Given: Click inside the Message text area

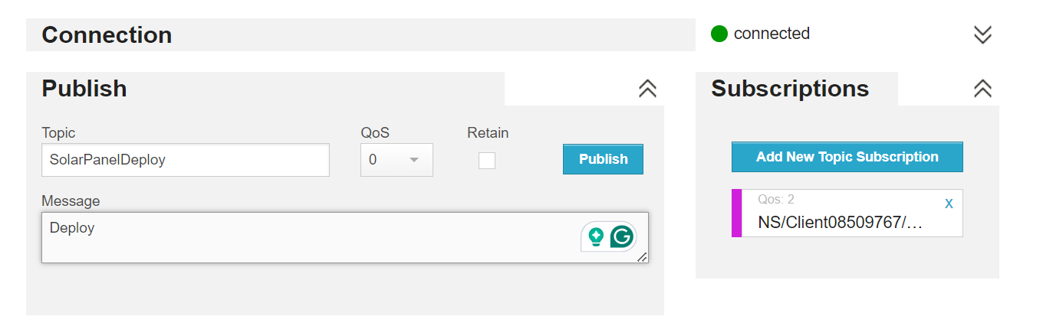Looking at the screenshot, I should coord(345,238).
